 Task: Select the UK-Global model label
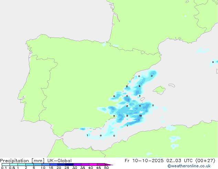(x=59, y=161)
